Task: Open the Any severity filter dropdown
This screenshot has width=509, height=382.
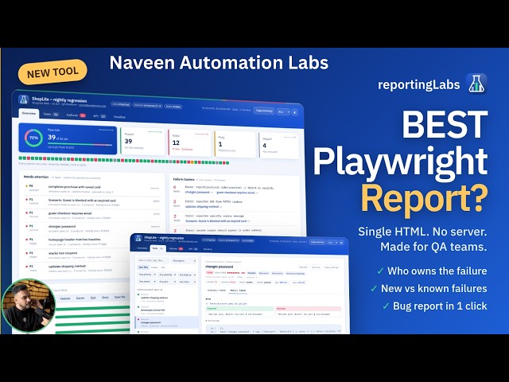Action: point(167,275)
